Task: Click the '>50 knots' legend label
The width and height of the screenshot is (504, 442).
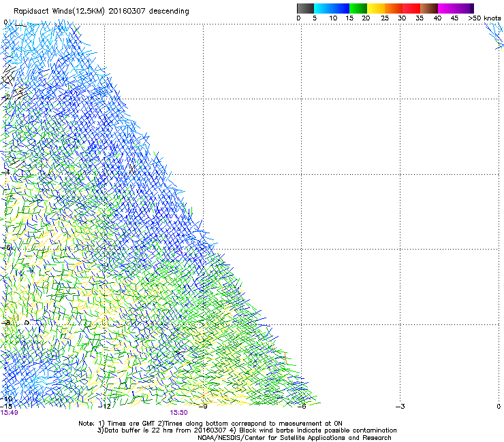Action: 484,18
